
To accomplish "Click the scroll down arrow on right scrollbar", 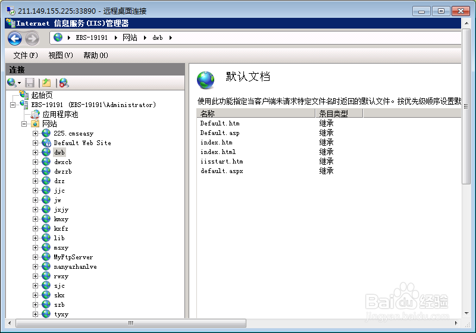I will click(466, 313).
